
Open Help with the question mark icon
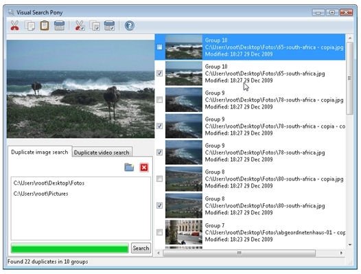(x=130, y=25)
